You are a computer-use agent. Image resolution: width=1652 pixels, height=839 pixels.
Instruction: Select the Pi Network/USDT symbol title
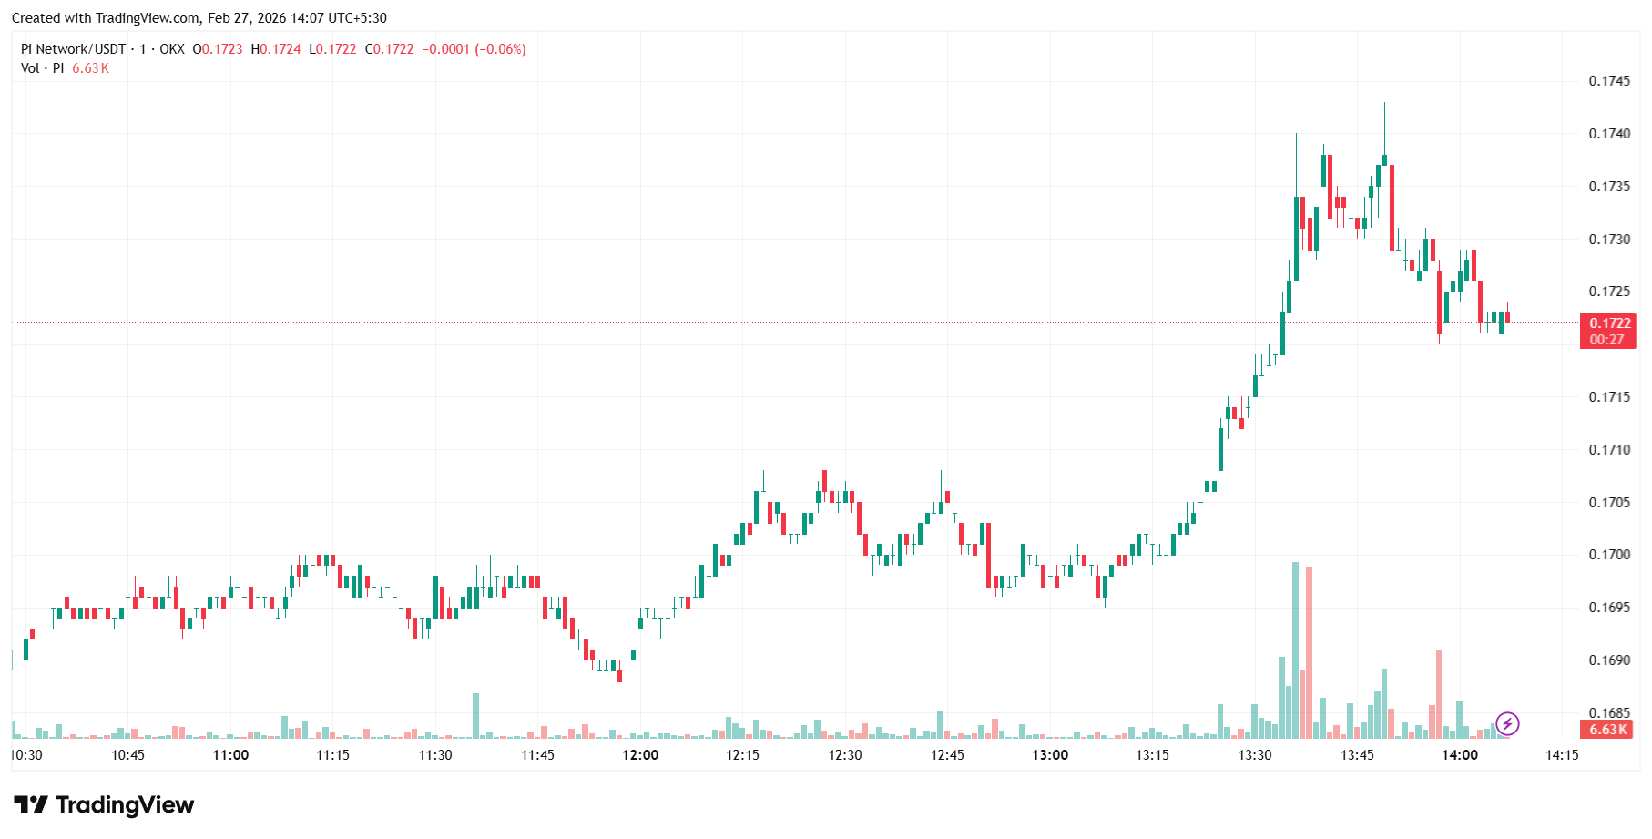(73, 49)
